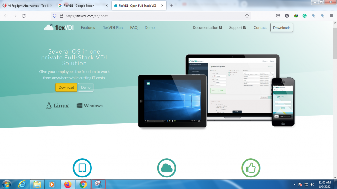Click the volume speaker tray icon
This screenshot has height=189, width=337.
click(x=312, y=185)
